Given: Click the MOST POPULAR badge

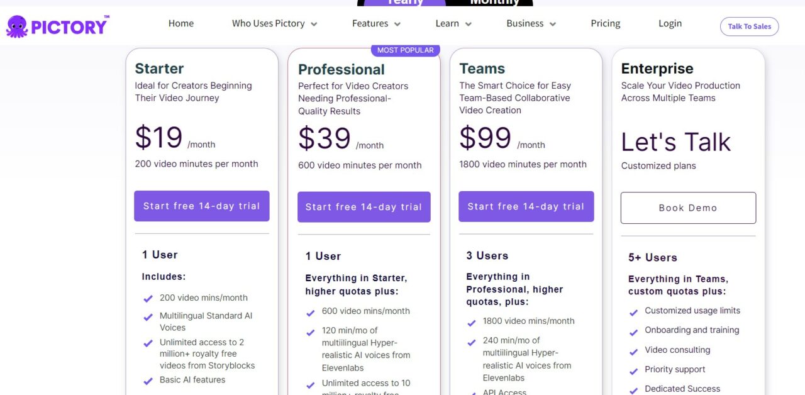Looking at the screenshot, I should (405, 50).
